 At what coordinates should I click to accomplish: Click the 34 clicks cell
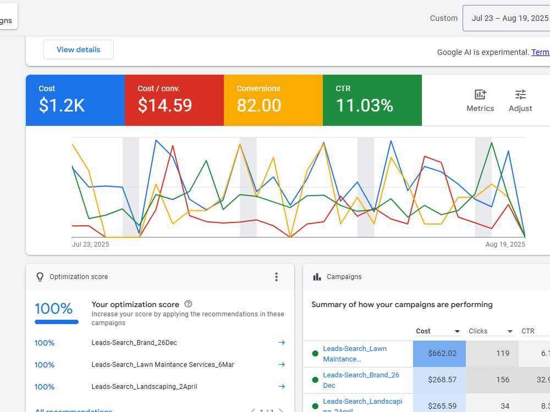[492, 403]
